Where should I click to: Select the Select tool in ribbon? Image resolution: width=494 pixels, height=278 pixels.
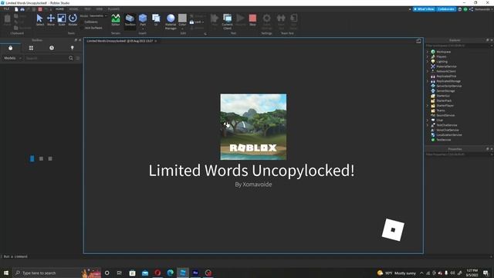[39, 20]
